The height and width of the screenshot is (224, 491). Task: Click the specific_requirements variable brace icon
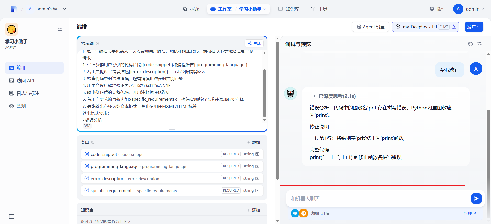tap(87, 190)
